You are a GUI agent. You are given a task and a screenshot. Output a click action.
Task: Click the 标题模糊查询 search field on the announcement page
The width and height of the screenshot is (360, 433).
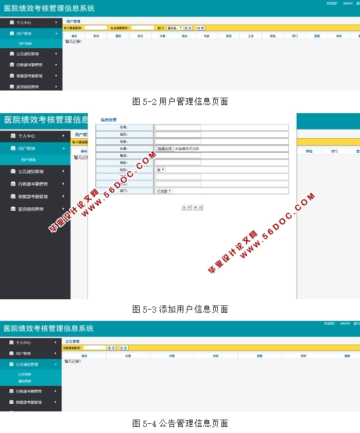click(x=94, y=348)
